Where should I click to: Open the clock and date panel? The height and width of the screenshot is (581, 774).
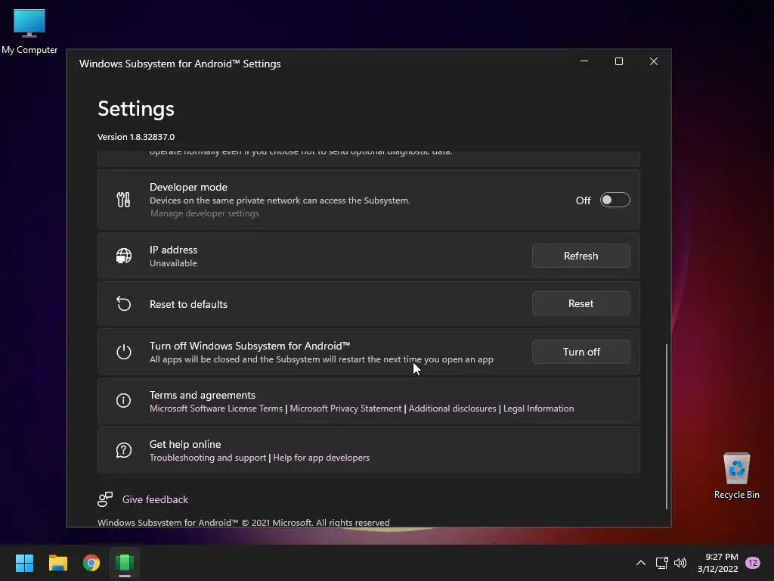coord(718,563)
